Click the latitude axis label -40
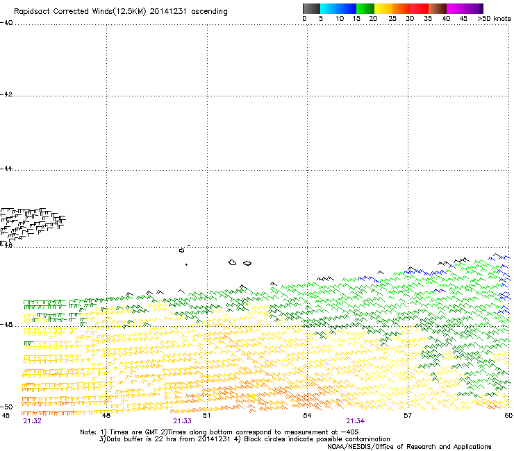The image size is (514, 451). 6,23
